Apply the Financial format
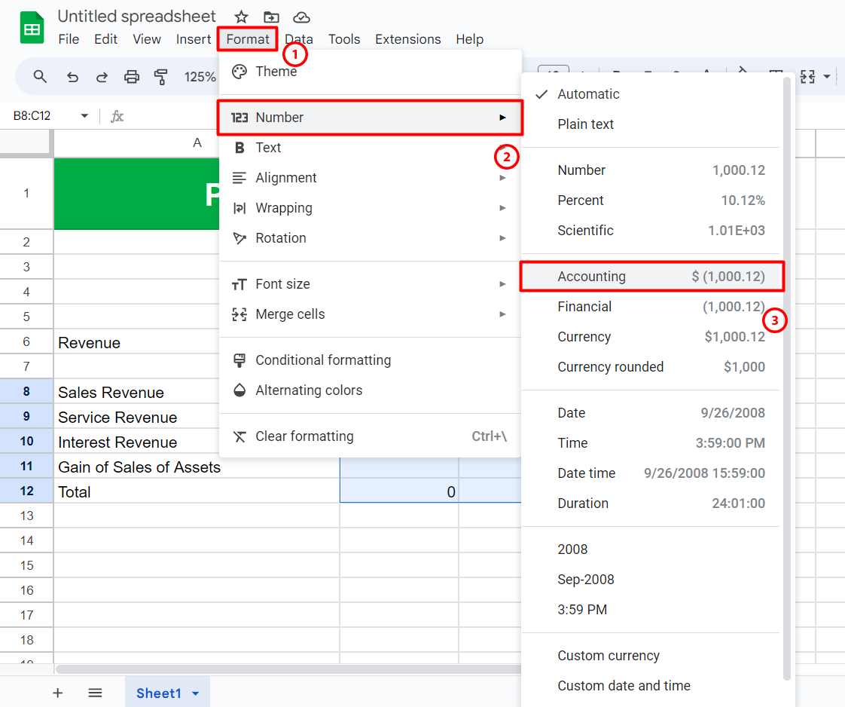The image size is (845, 707). pos(651,307)
